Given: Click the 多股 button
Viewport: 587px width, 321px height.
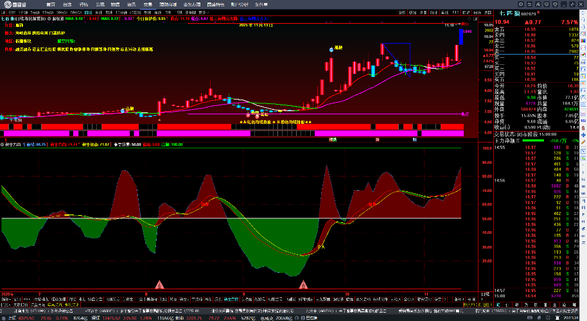Looking at the screenshot, I should pyautogui.click(x=423, y=12).
